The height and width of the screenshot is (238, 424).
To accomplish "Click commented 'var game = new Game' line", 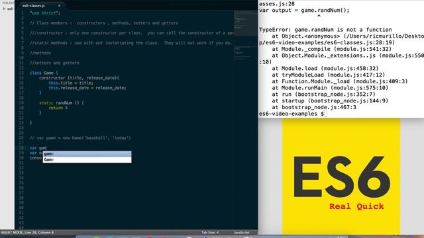I will click(80, 138).
